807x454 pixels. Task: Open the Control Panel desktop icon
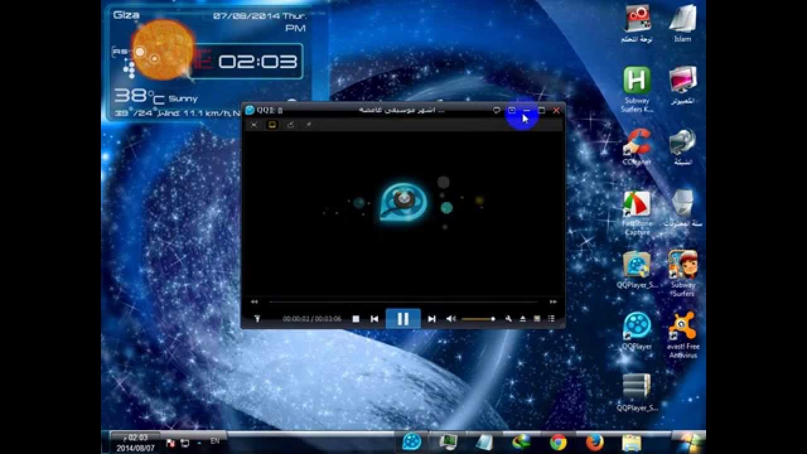637,24
